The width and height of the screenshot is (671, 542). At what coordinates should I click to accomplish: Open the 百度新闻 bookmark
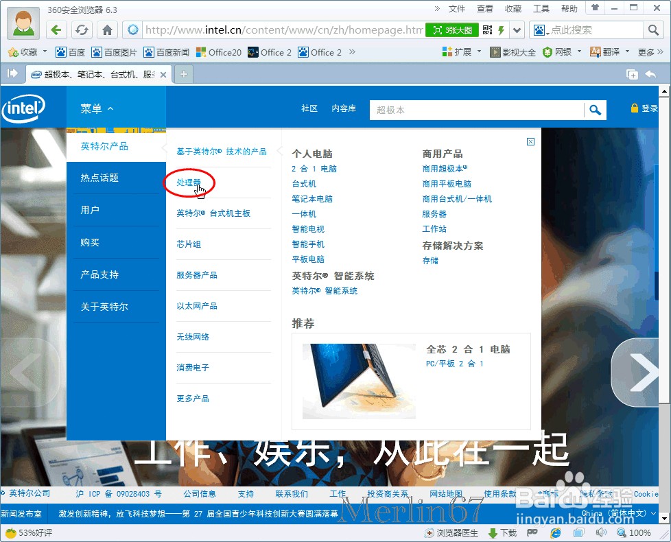[x=167, y=52]
